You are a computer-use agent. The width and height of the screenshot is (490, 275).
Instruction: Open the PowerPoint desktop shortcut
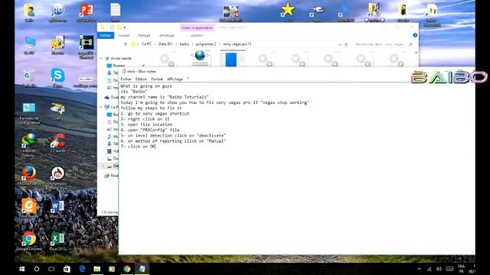87,12
